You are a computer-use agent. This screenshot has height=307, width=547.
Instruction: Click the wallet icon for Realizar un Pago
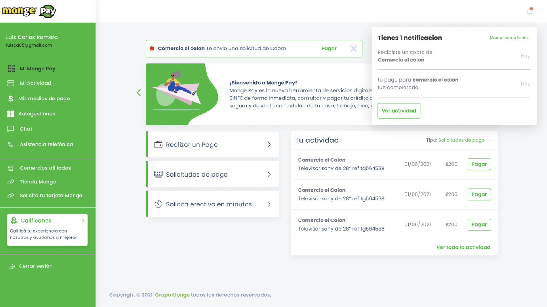158,144
